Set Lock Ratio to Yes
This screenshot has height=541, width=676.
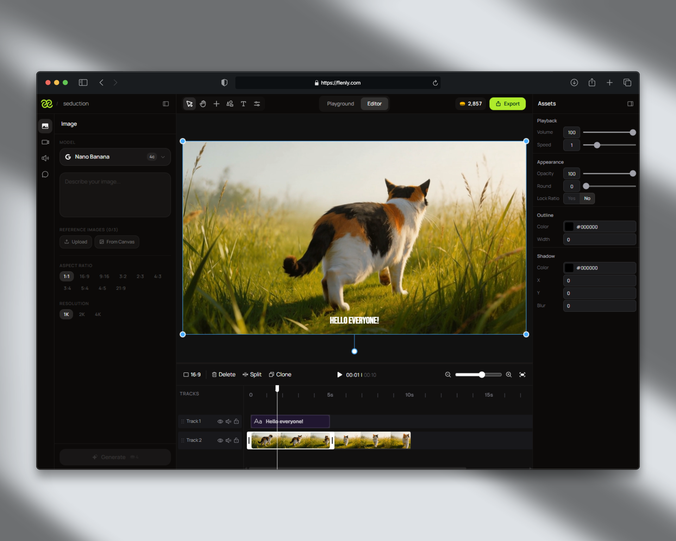click(571, 198)
